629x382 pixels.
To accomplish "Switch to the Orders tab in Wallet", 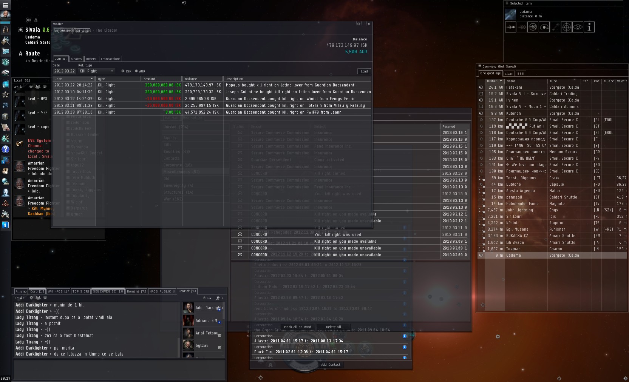I will click(x=91, y=59).
